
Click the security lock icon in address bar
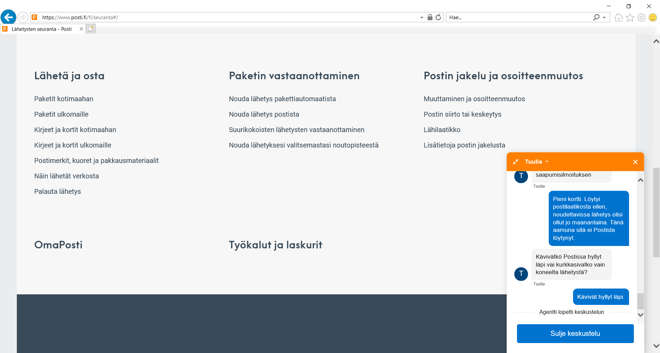pos(430,17)
